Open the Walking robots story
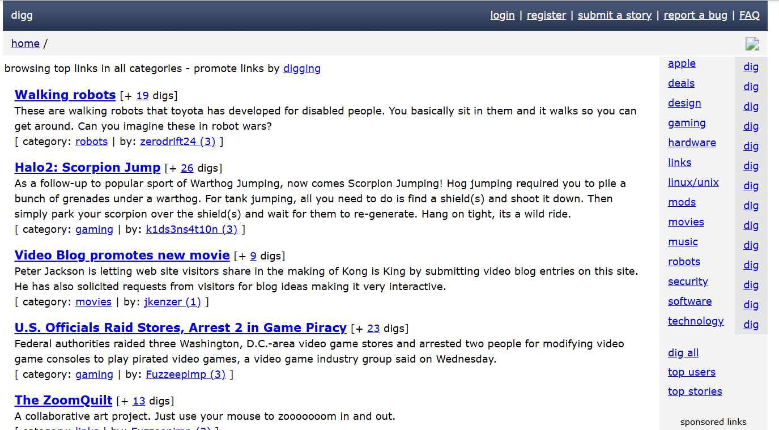This screenshot has width=779, height=430. coord(65,95)
